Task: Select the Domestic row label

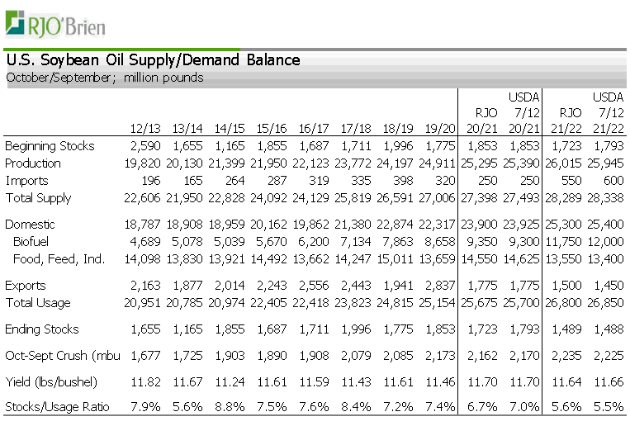Action: (31, 225)
